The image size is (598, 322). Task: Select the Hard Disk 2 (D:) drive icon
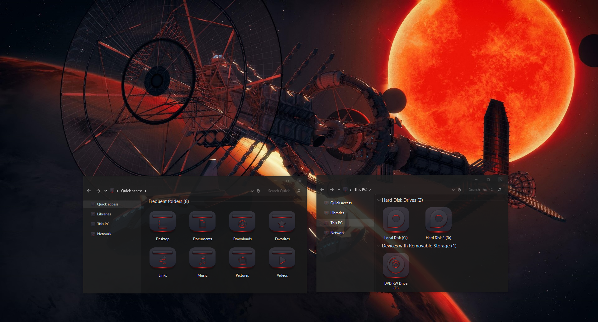(439, 220)
